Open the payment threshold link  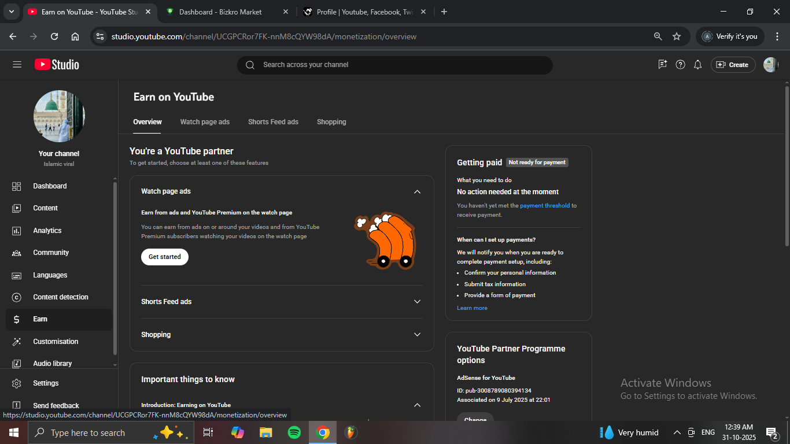pos(544,206)
